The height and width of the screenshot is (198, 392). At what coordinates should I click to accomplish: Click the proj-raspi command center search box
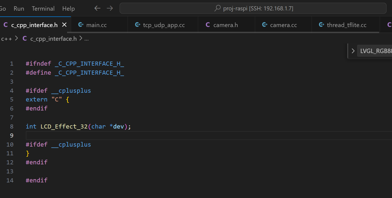tap(253, 8)
